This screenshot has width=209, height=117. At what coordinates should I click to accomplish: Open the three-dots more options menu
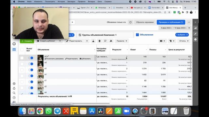189,22
